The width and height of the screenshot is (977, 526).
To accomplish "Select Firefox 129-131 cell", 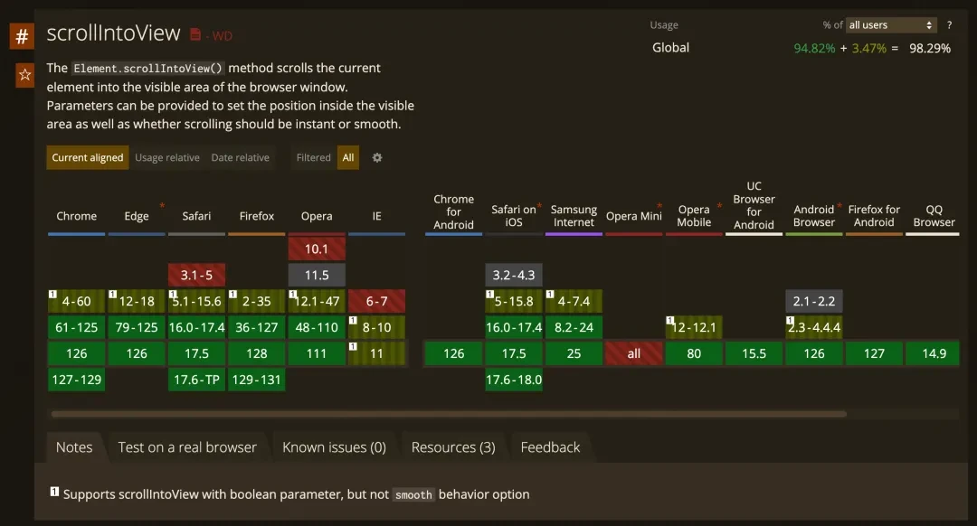I will (257, 380).
